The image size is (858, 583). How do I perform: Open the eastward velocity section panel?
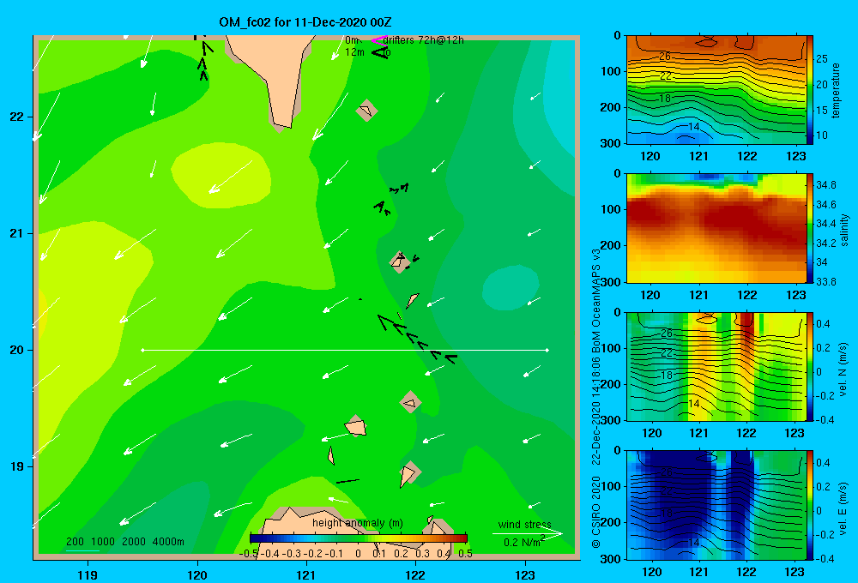[x=716, y=505]
